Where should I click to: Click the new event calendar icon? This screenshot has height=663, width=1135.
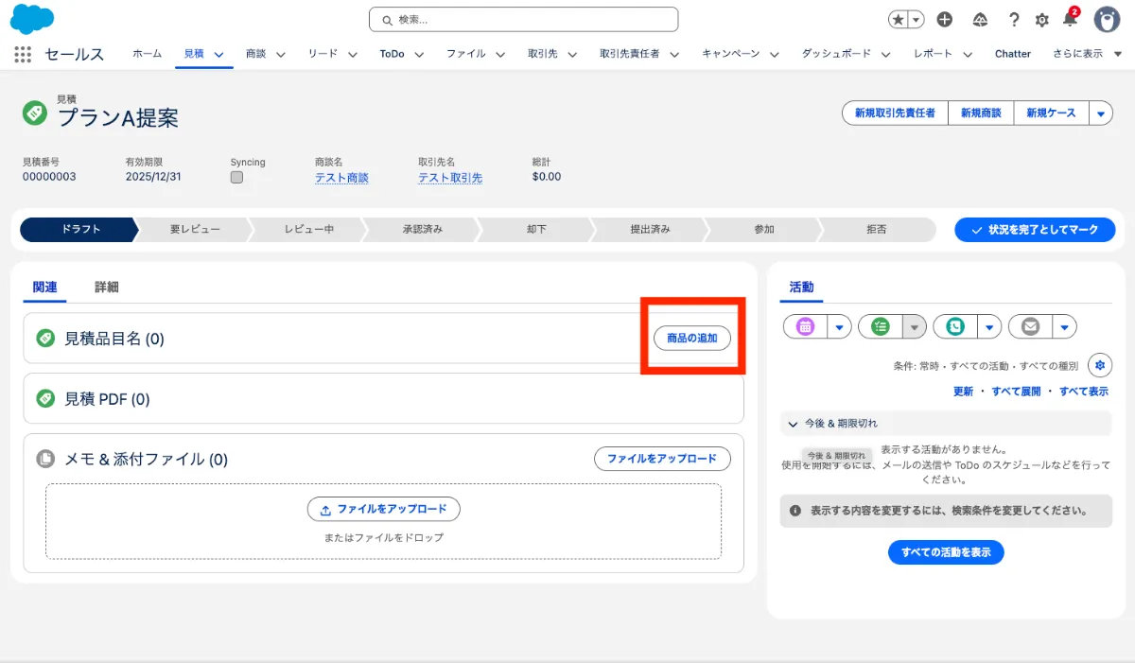coord(805,326)
